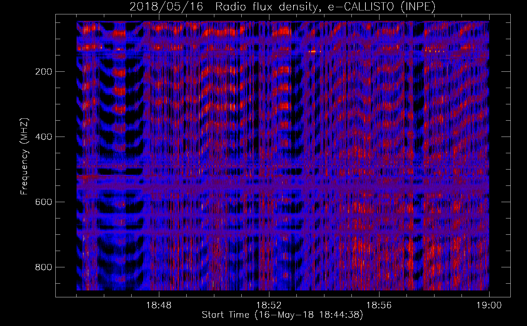The height and width of the screenshot is (326, 527).
Task: Click the '18:56' time axis label
Action: [379, 305]
